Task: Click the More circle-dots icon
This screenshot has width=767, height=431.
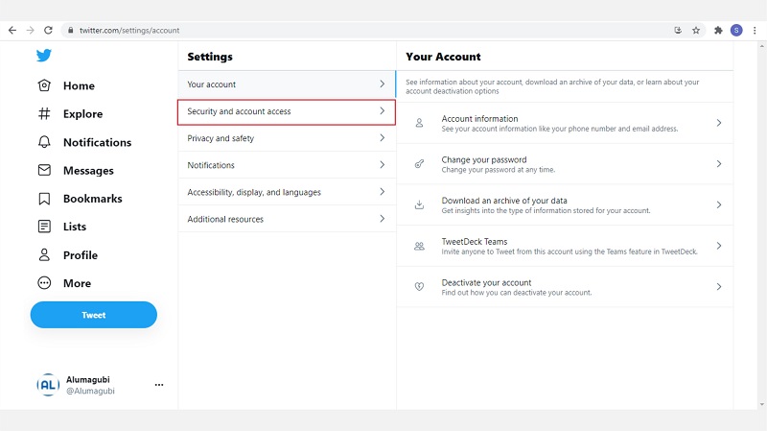Action: coord(44,283)
